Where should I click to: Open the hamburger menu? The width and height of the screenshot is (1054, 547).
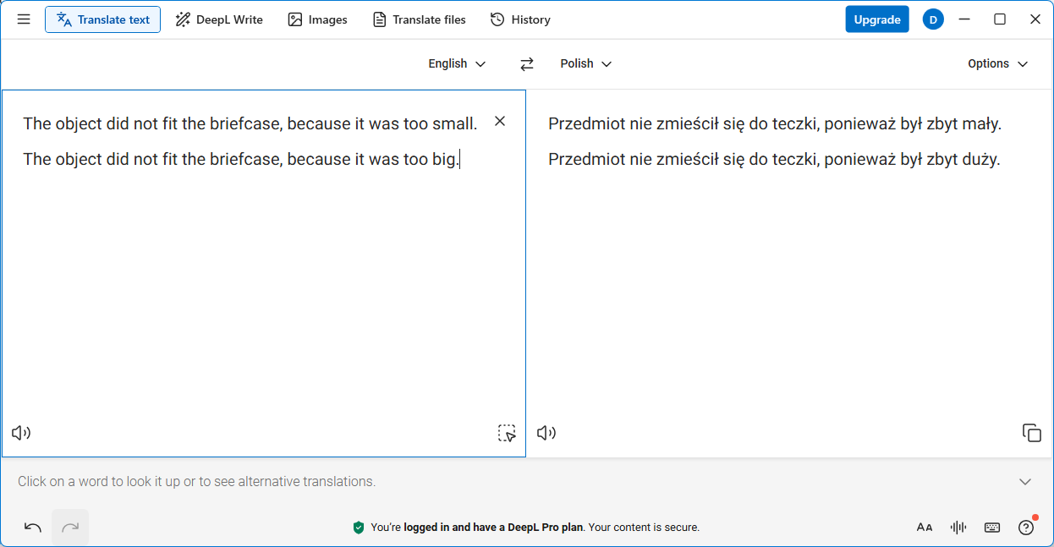[24, 19]
